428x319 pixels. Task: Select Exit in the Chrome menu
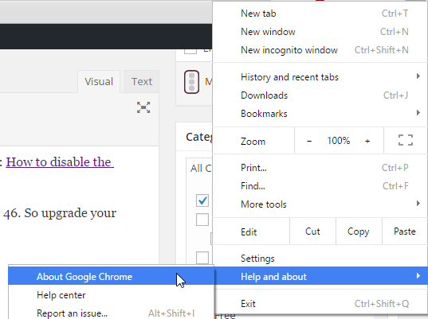[x=320, y=303]
